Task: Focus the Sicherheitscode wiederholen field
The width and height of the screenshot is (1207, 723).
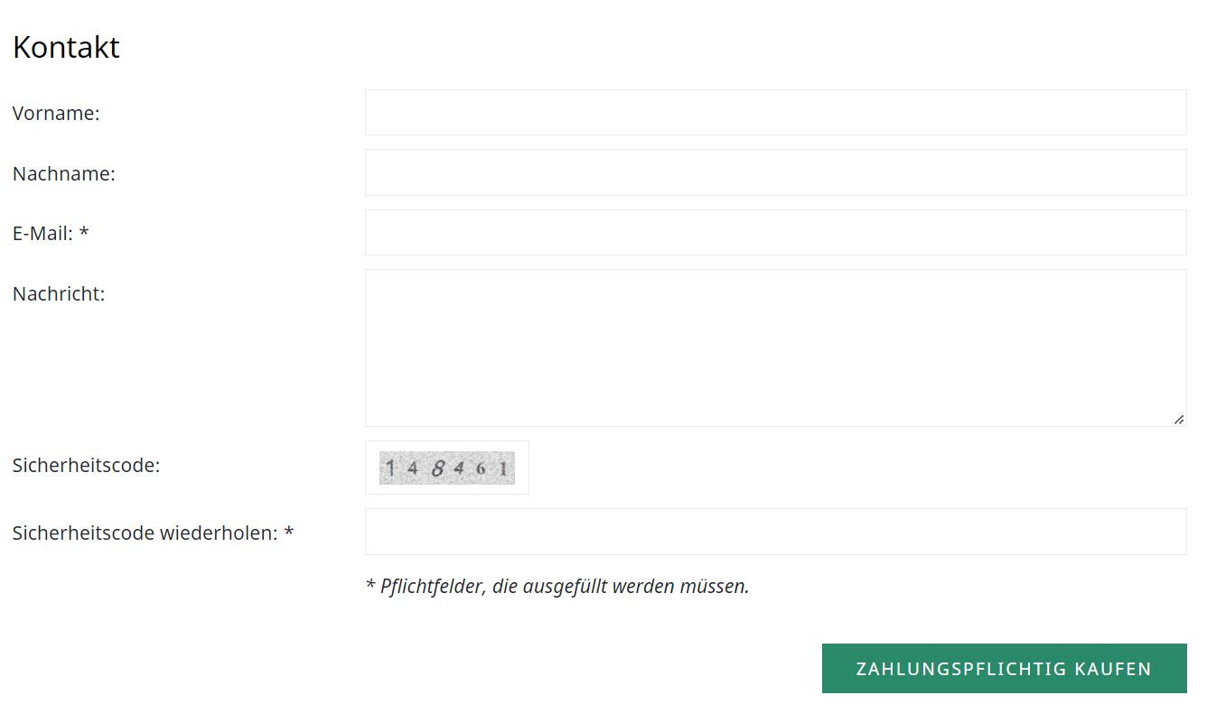Action: pos(775,532)
